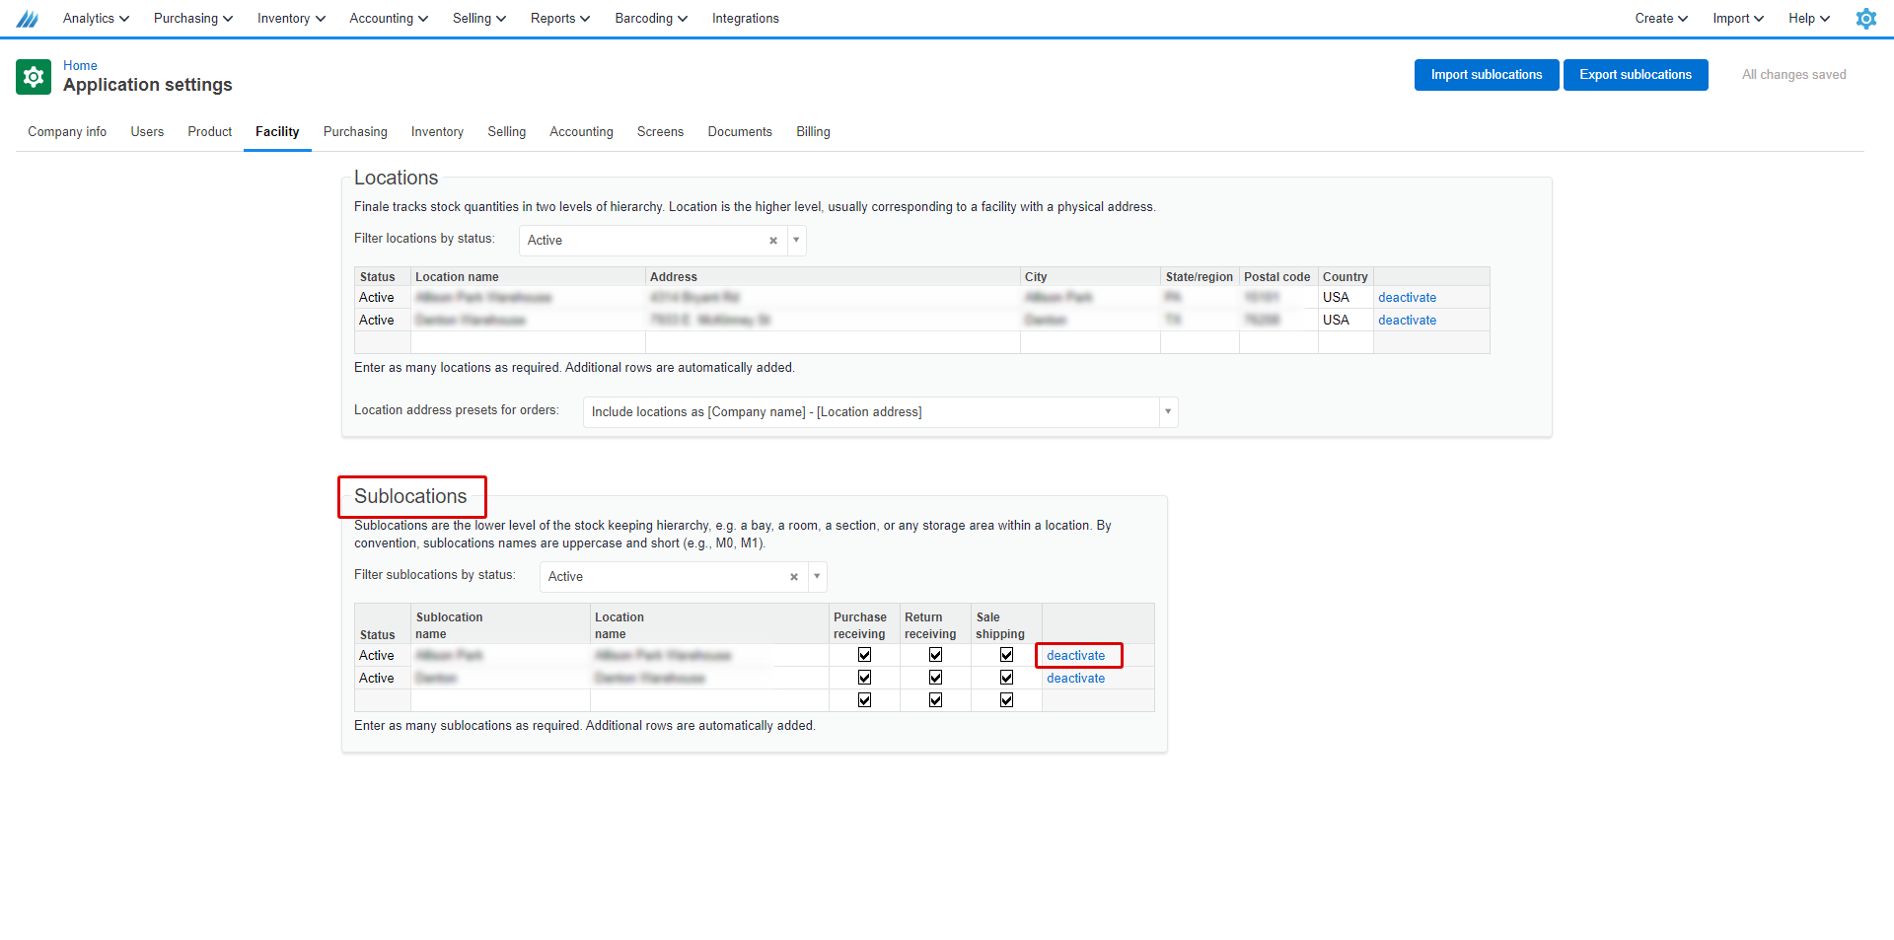Open the Accounting top menu
This screenshot has width=1894, height=940.
(x=389, y=19)
